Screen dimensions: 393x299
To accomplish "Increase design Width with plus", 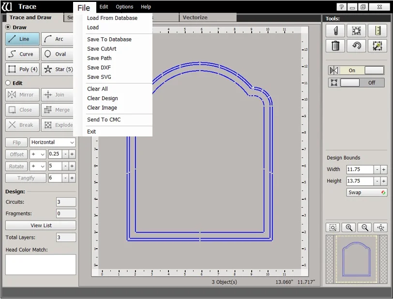I will (383, 170).
